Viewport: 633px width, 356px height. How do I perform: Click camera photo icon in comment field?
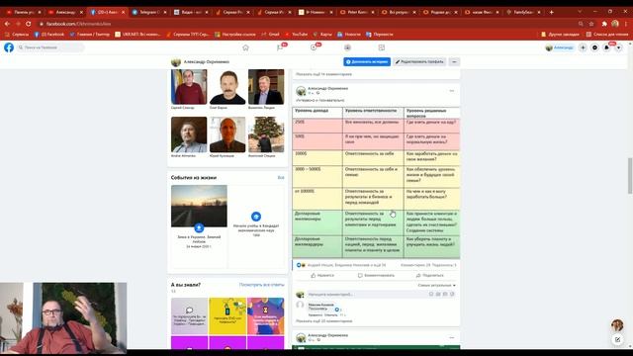[438, 295]
